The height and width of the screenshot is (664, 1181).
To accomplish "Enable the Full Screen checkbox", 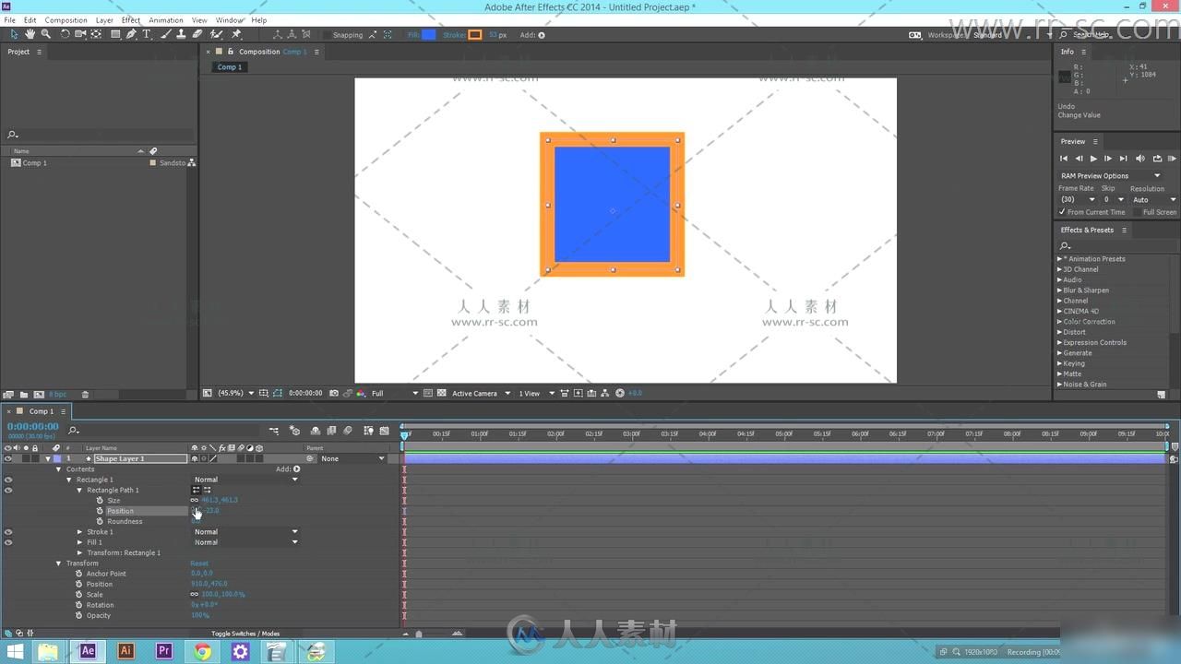I will pyautogui.click(x=1138, y=212).
